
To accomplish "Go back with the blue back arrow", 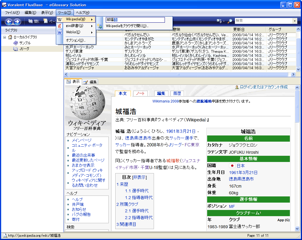I will point(9,21).
